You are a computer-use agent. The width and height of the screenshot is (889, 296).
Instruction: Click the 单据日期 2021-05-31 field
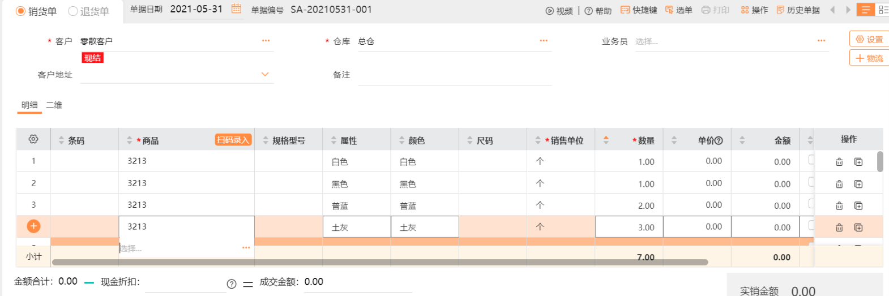pyautogui.click(x=196, y=9)
